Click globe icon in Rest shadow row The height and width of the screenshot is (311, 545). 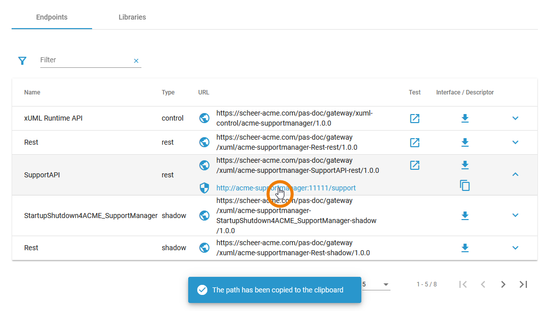[204, 248]
